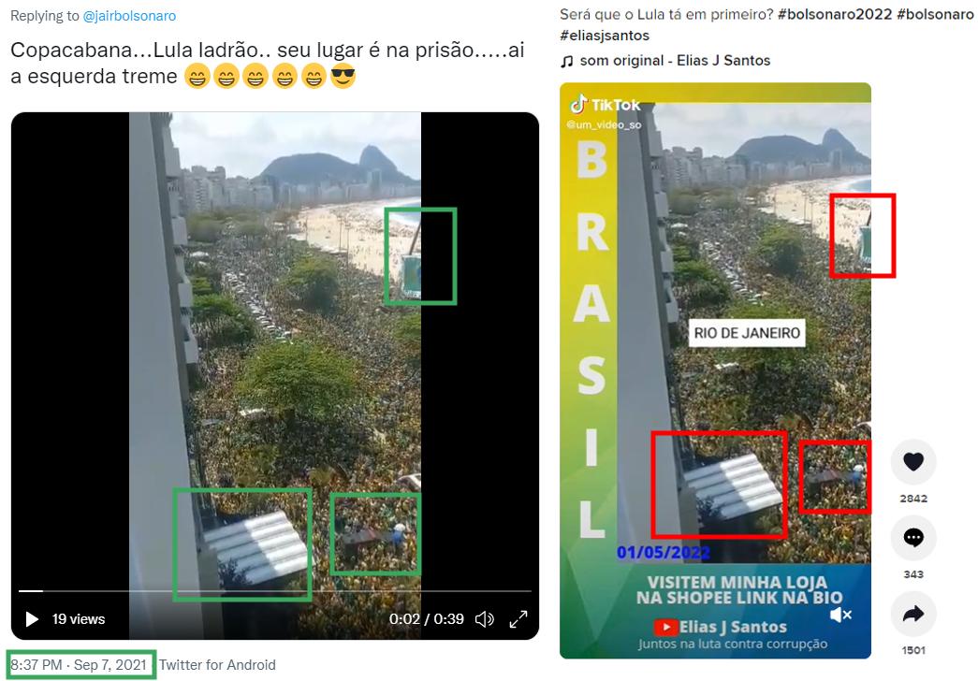Open the @jairbolsonaro profile link
978x681 pixels.
(130, 16)
